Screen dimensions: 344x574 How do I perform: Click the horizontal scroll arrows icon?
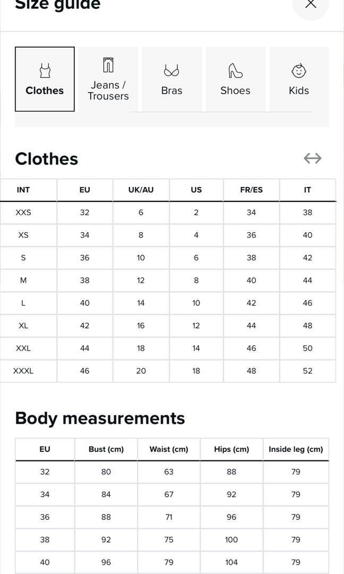click(x=313, y=158)
